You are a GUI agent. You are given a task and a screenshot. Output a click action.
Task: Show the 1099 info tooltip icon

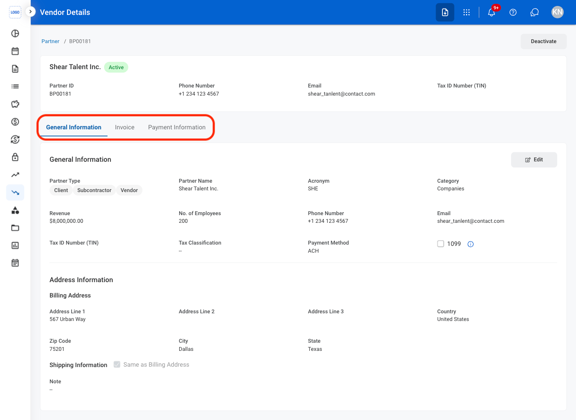click(x=471, y=244)
